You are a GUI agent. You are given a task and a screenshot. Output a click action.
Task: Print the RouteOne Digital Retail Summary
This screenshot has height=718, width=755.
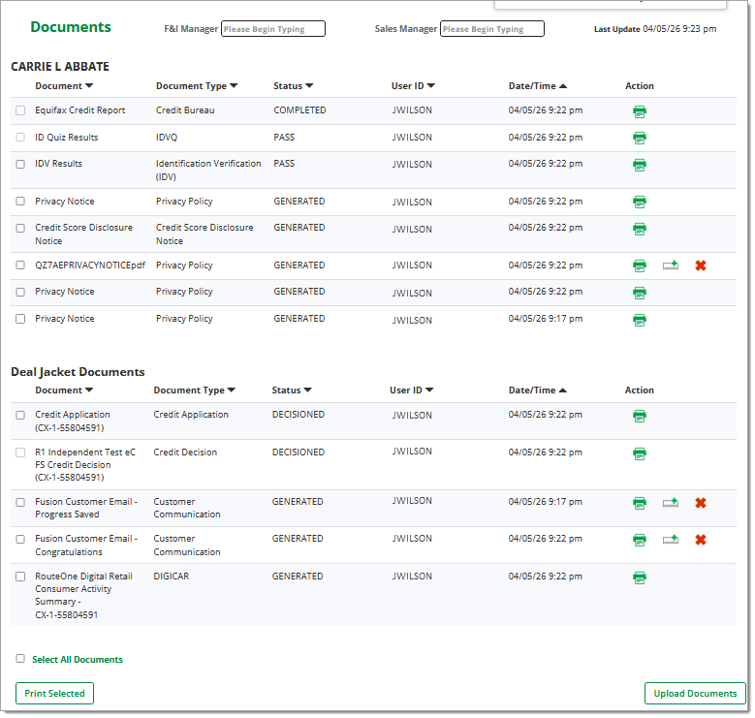click(639, 578)
